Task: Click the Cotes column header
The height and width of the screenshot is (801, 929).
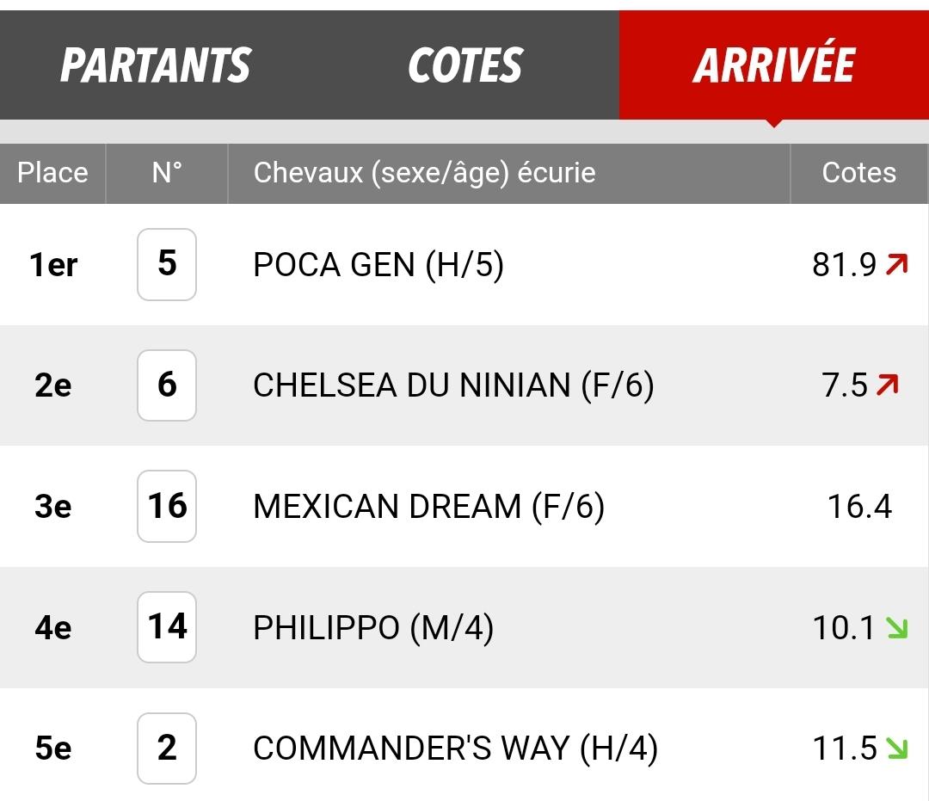Action: click(x=858, y=173)
